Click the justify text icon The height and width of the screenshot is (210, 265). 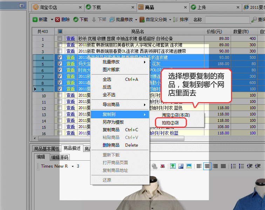click(223, 166)
